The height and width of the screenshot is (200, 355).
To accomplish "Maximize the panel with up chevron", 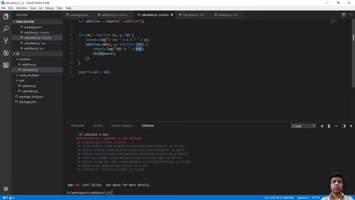I will pos(337,126).
